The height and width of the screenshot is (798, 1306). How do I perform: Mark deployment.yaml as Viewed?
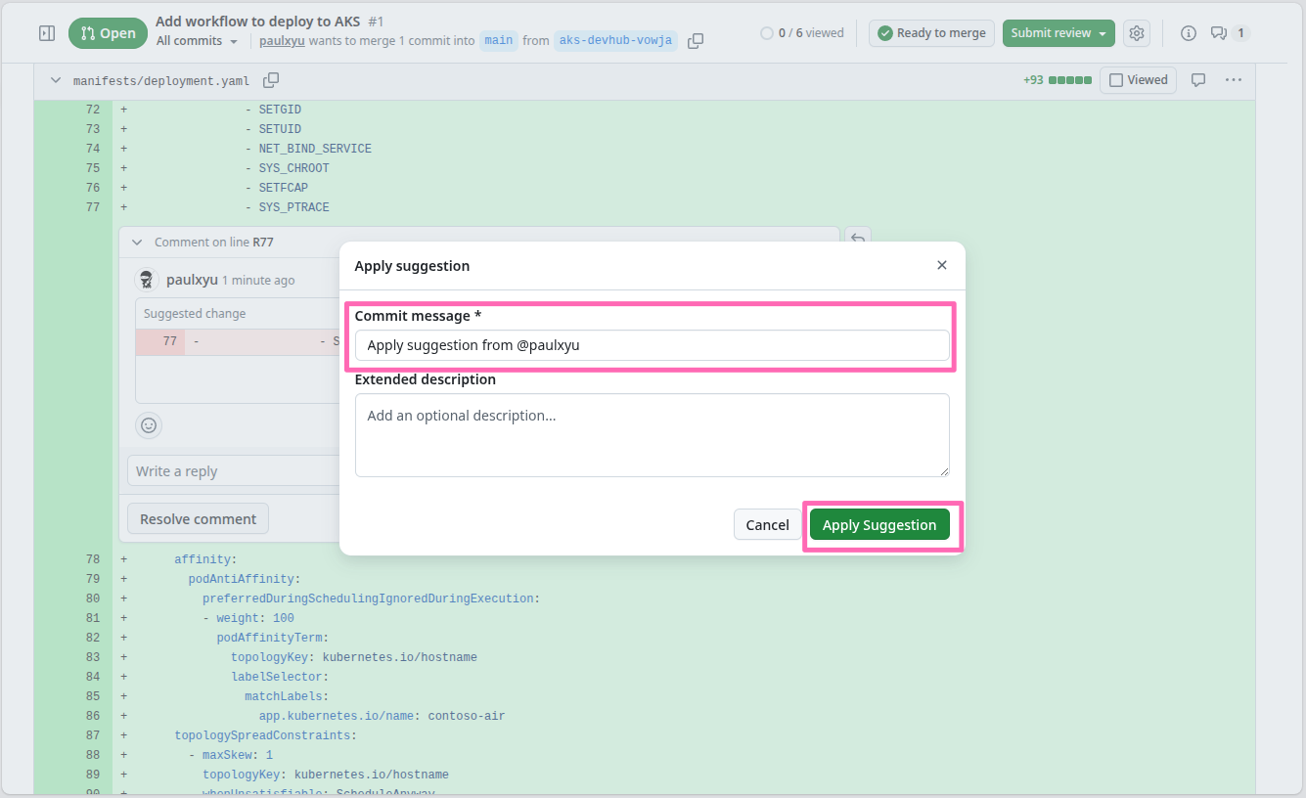[1139, 80]
